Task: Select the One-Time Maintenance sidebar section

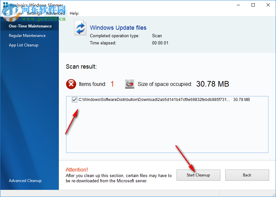Action: (x=30, y=26)
